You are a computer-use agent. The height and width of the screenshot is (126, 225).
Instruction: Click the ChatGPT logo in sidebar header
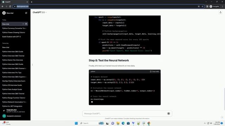click(4, 13)
